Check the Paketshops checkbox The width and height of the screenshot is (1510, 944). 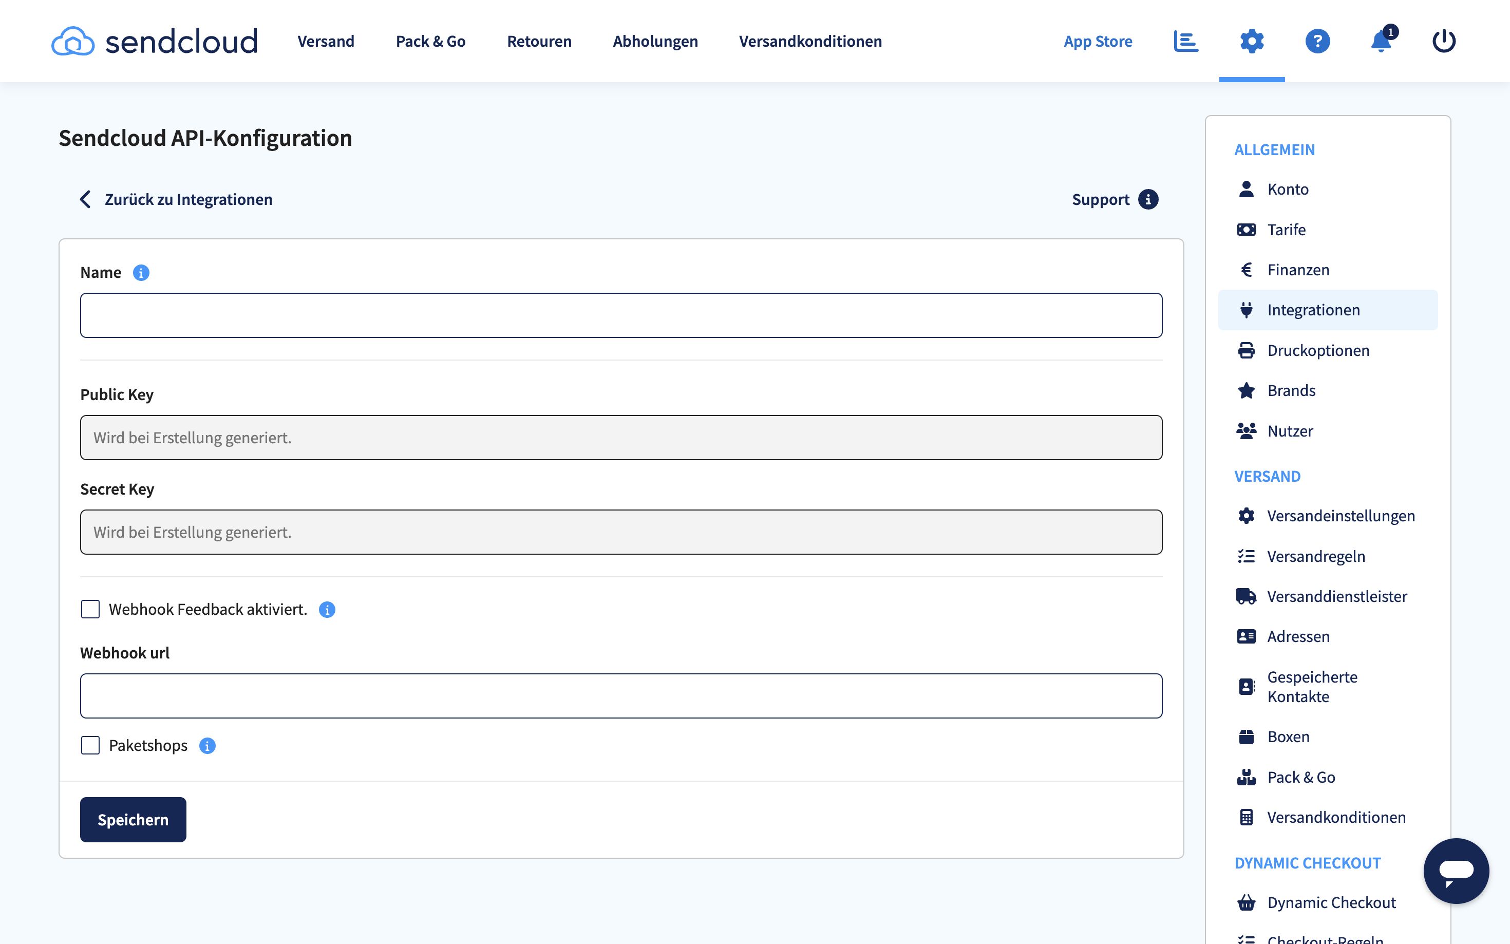click(x=90, y=745)
